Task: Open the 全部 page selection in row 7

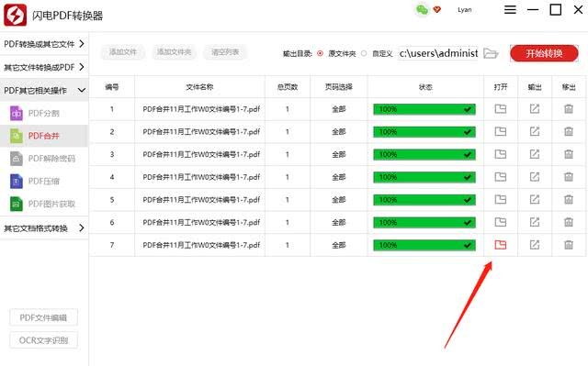Action: coord(339,245)
